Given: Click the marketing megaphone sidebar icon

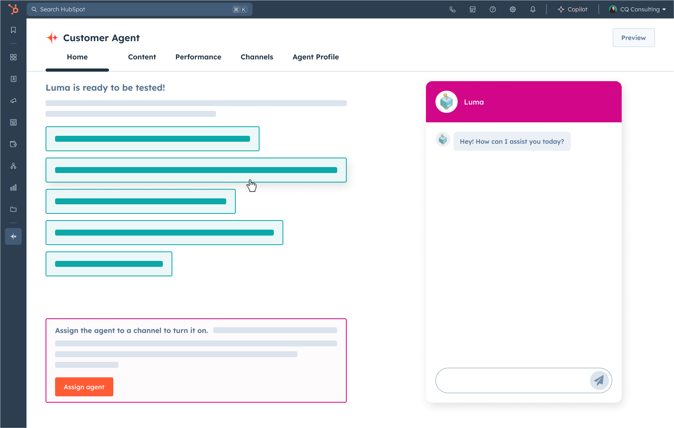Looking at the screenshot, I should [x=13, y=101].
